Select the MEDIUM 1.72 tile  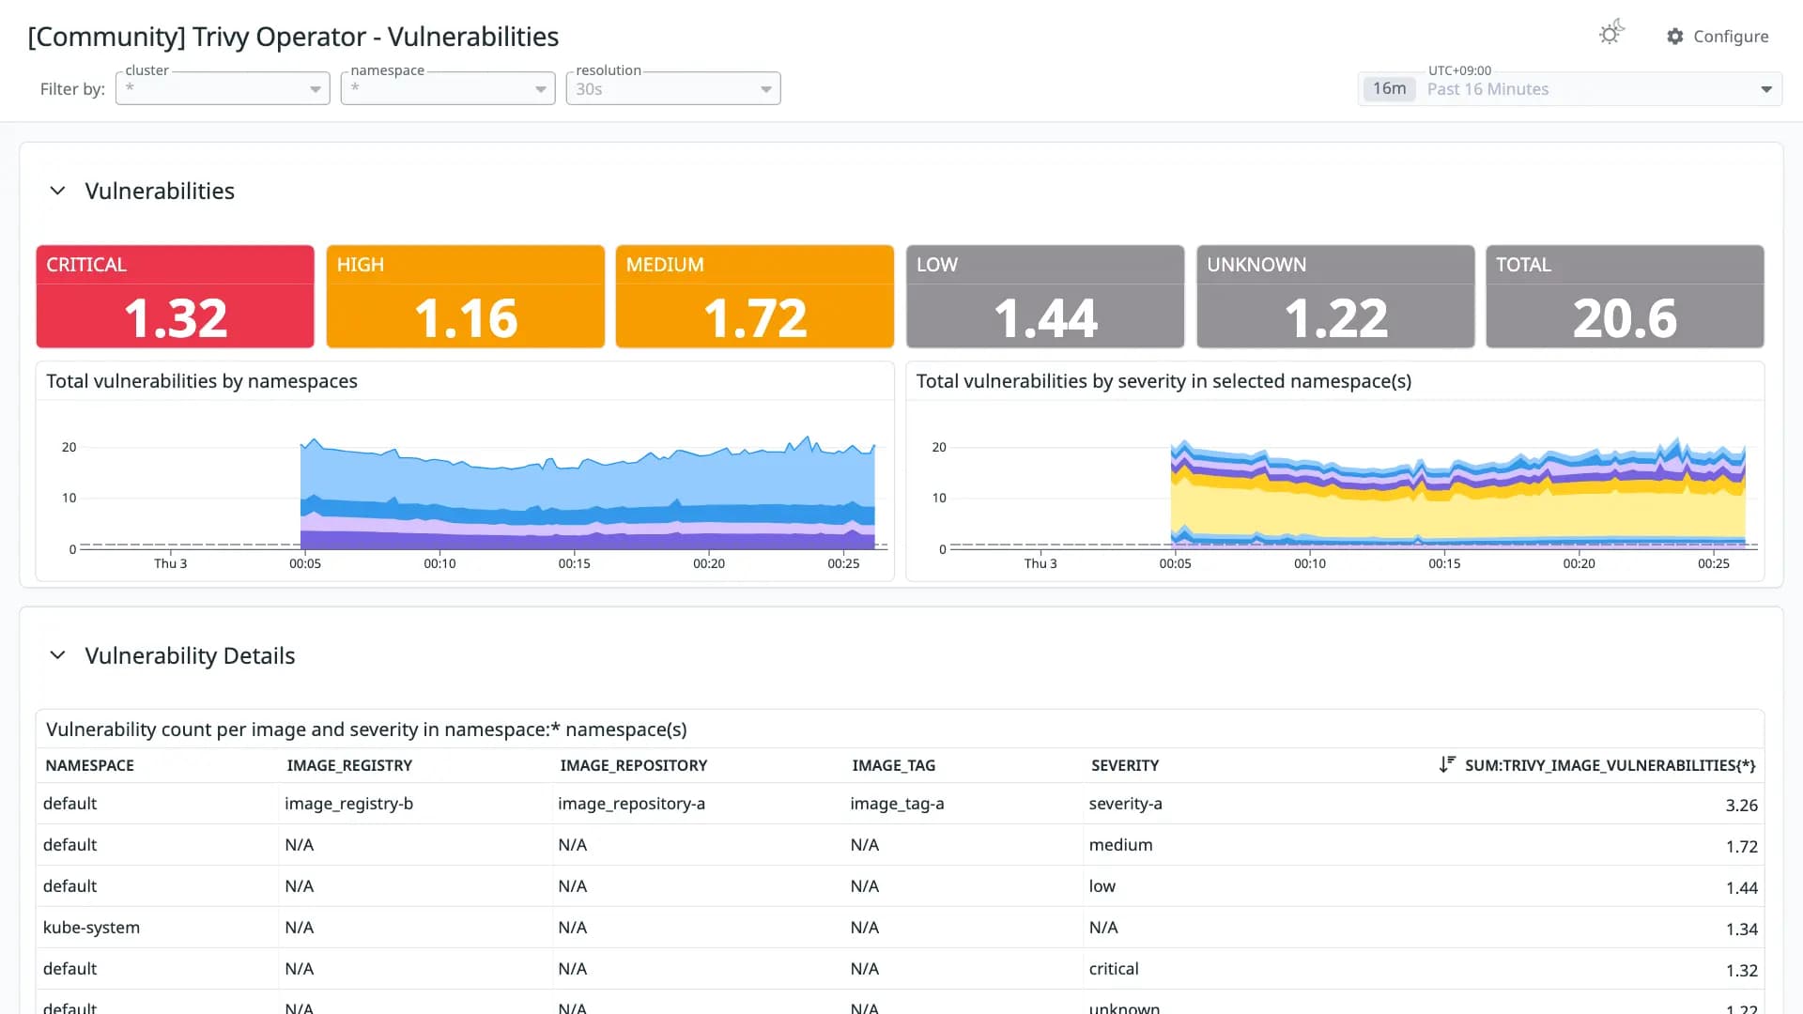(x=755, y=297)
